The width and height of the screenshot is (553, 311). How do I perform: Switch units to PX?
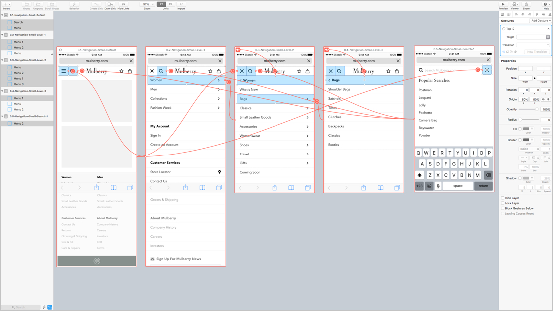pos(170,4)
